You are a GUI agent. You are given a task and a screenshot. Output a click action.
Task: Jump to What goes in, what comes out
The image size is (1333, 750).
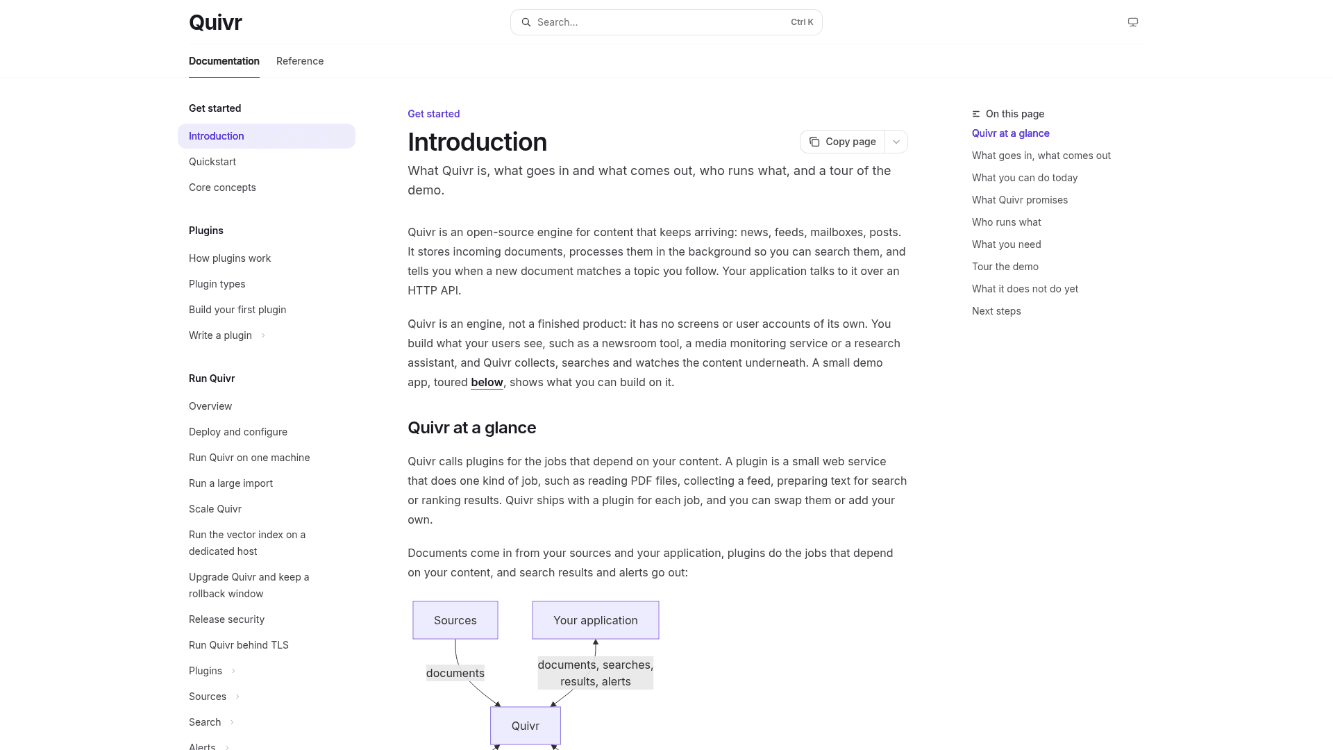click(x=1041, y=156)
